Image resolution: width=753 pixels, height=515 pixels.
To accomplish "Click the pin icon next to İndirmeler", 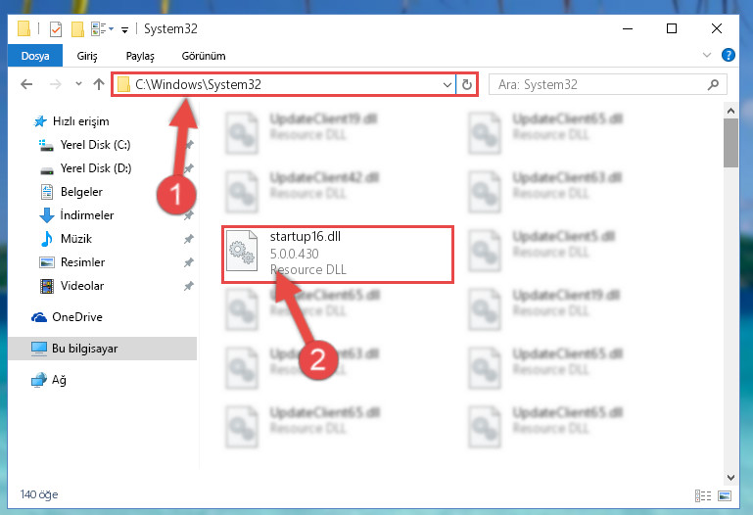I will point(189,215).
